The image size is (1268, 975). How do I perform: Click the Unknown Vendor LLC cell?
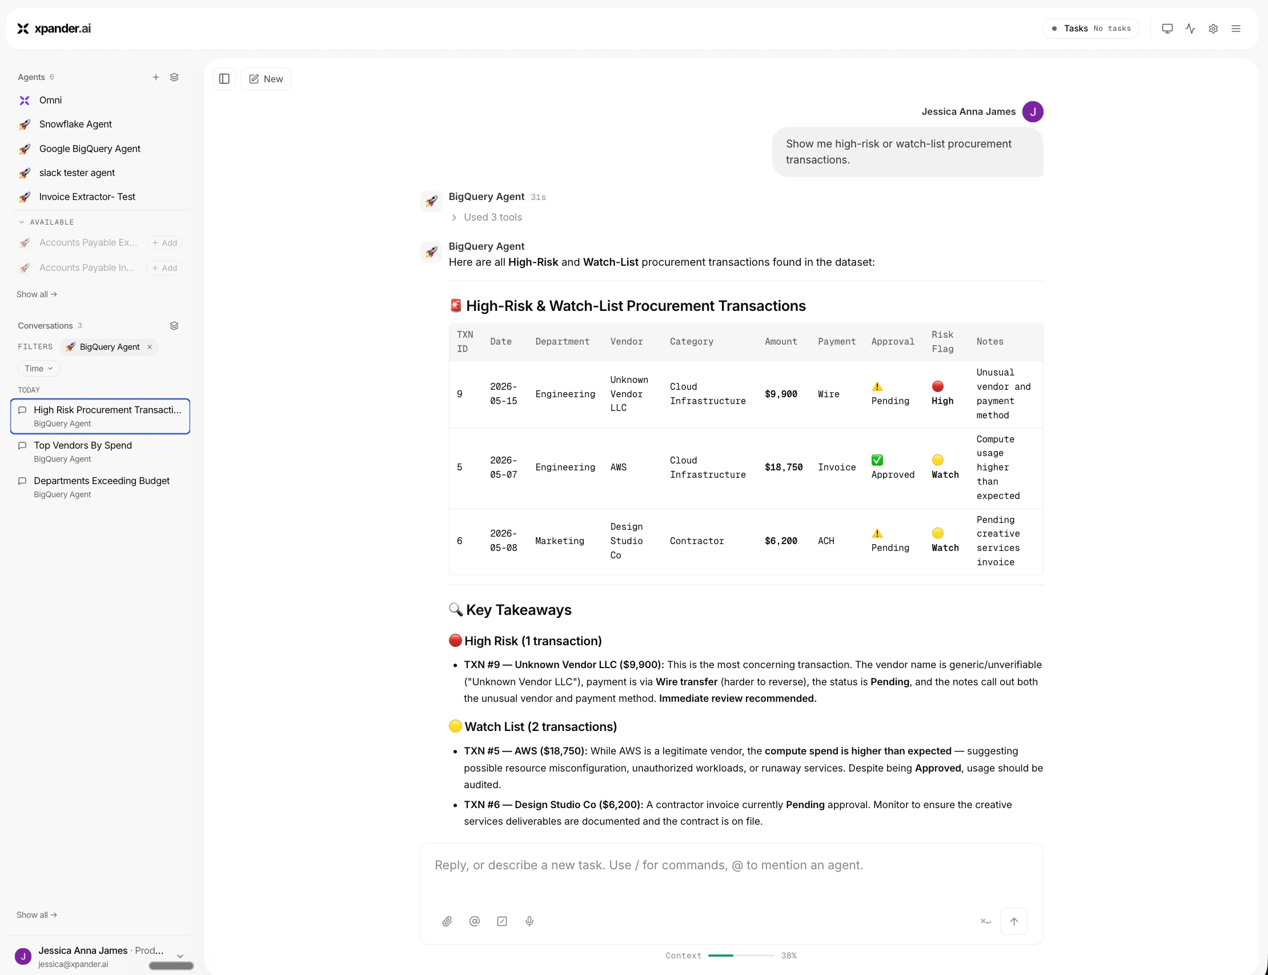[629, 394]
